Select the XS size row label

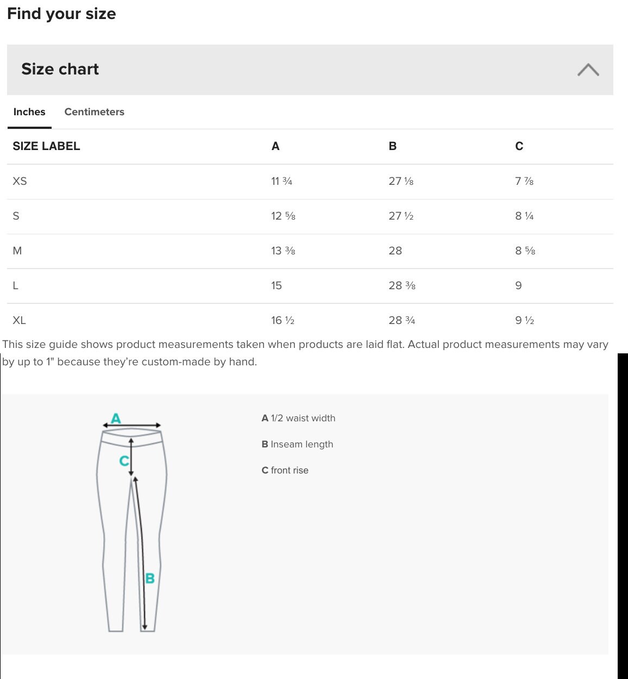20,181
